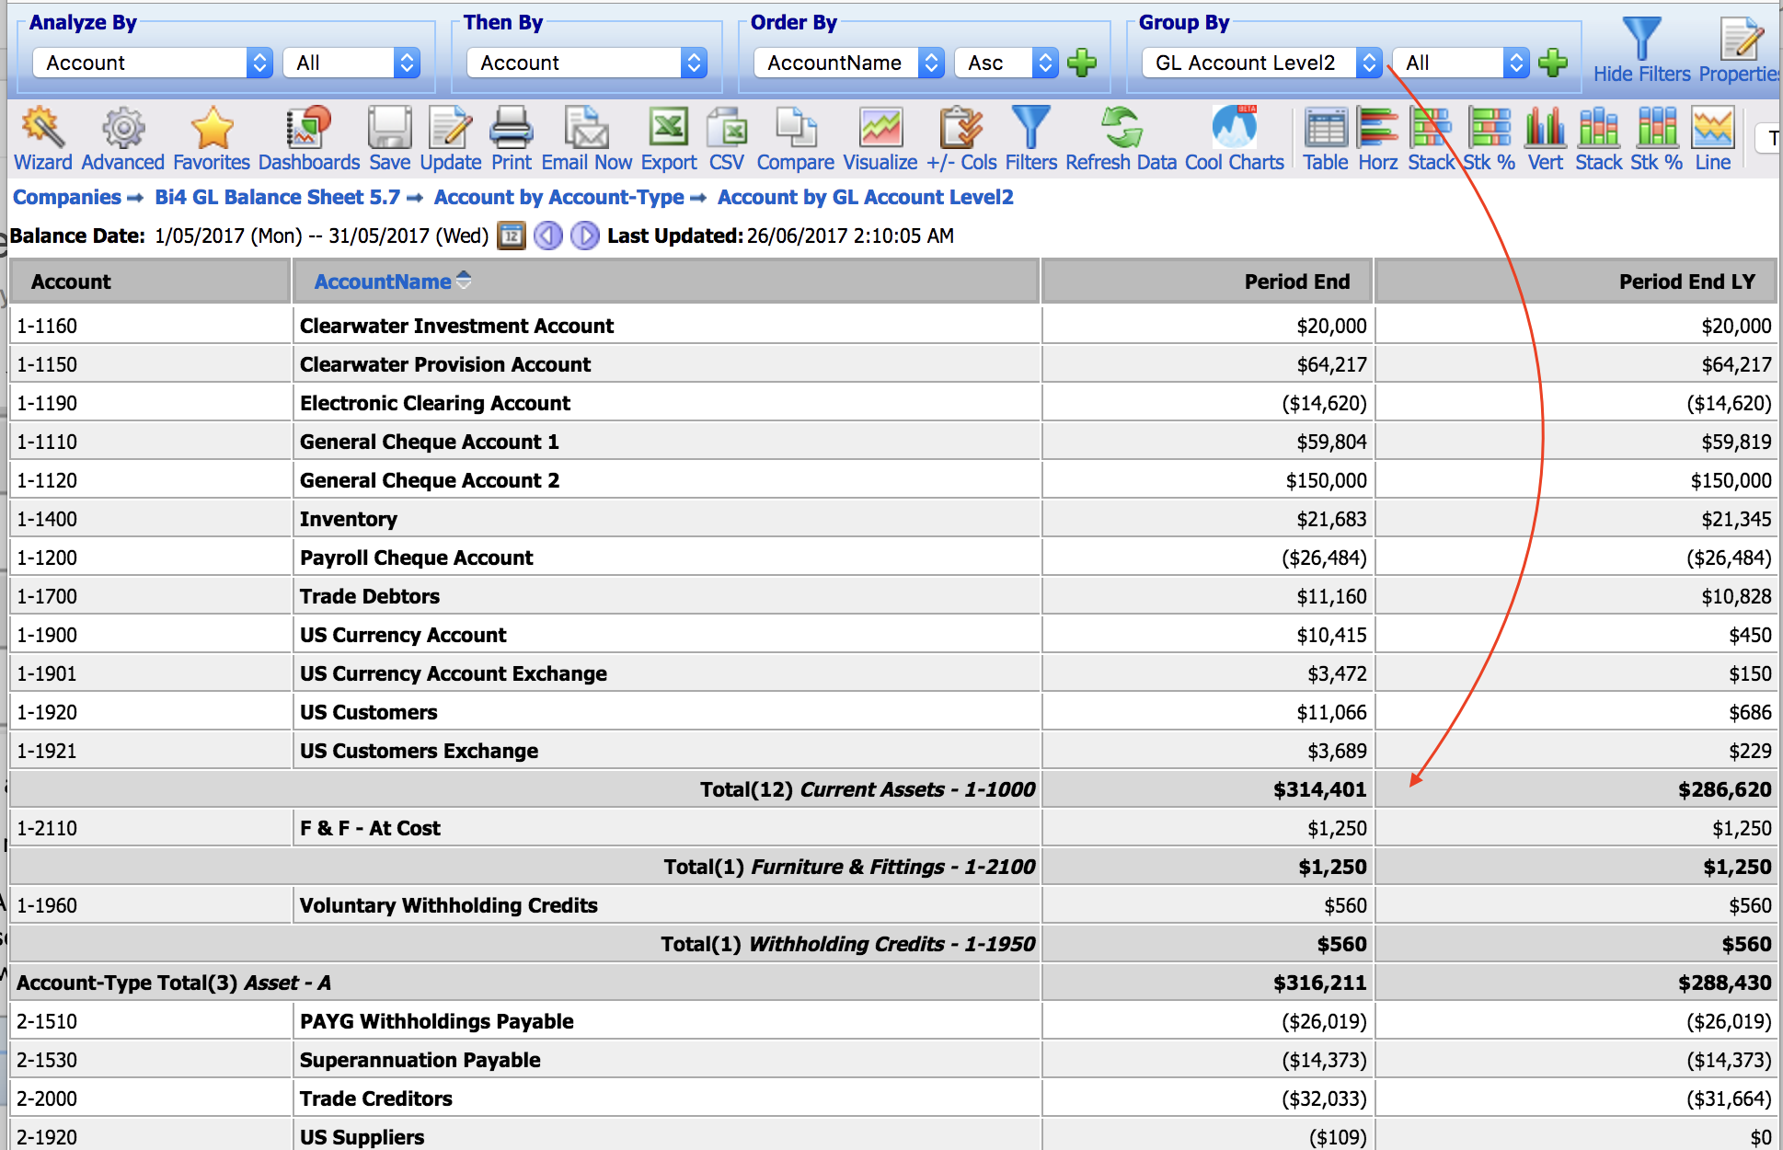This screenshot has width=1783, height=1150.
Task: Click Account-Type Total(3) Asset row
Action: [892, 983]
